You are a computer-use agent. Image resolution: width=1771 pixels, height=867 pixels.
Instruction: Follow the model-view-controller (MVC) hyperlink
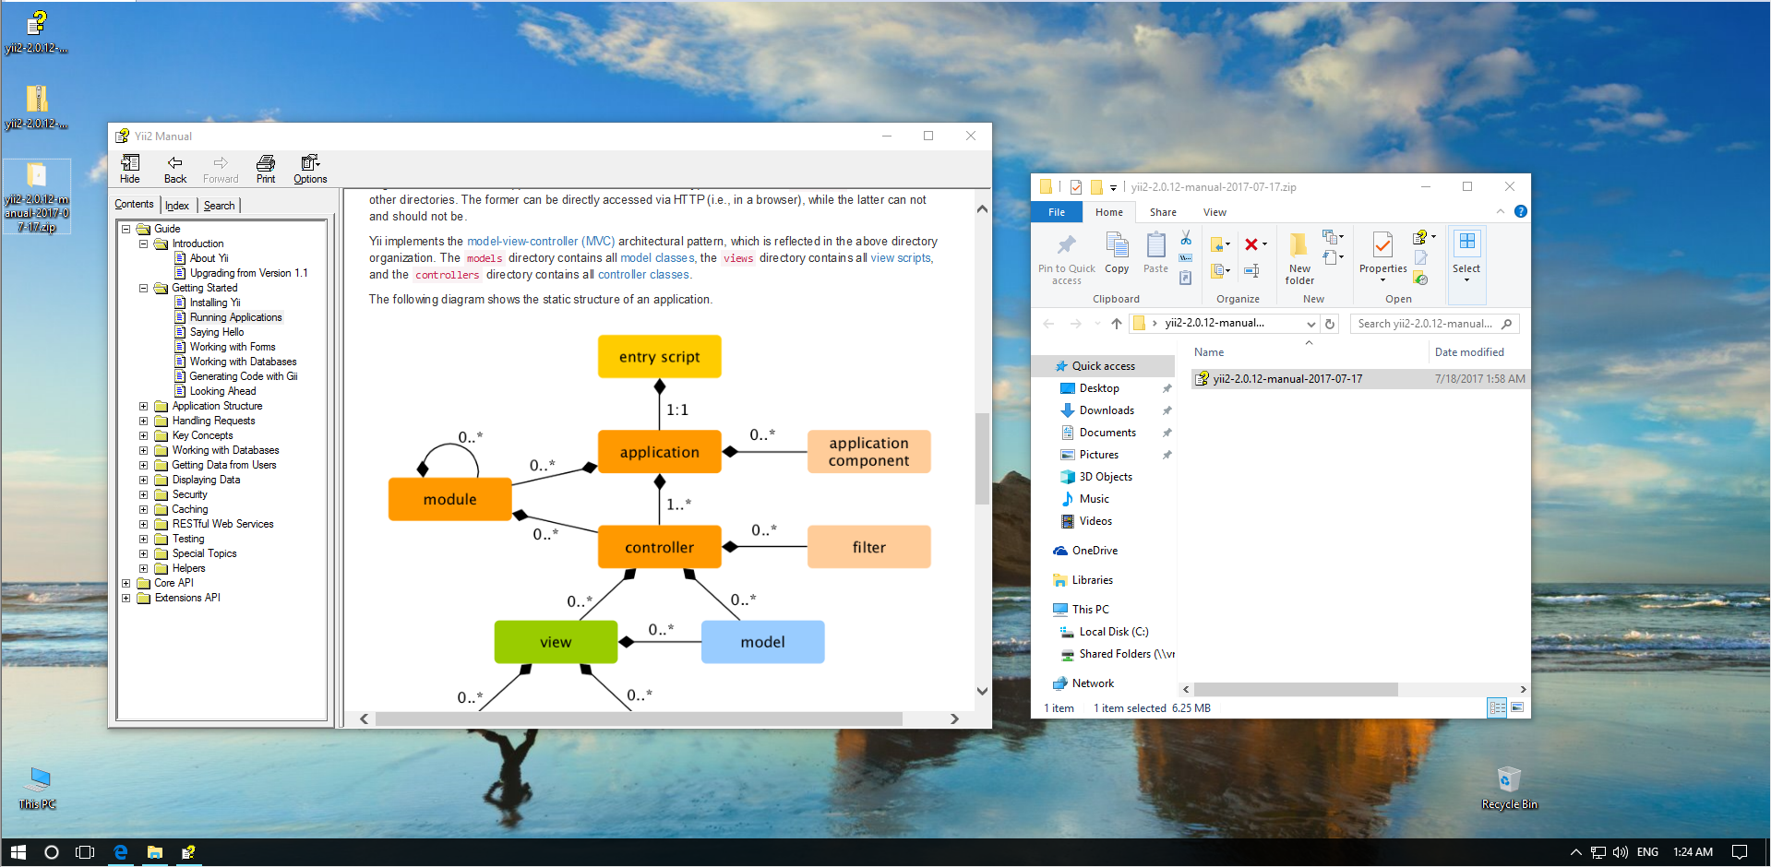pyautogui.click(x=542, y=241)
